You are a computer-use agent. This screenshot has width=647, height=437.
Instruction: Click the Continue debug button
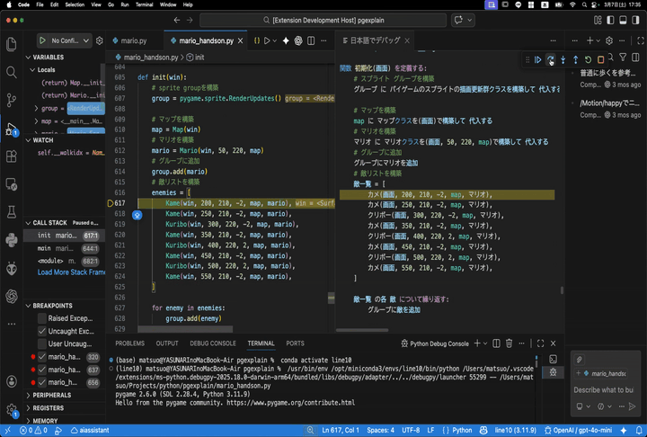coord(538,60)
